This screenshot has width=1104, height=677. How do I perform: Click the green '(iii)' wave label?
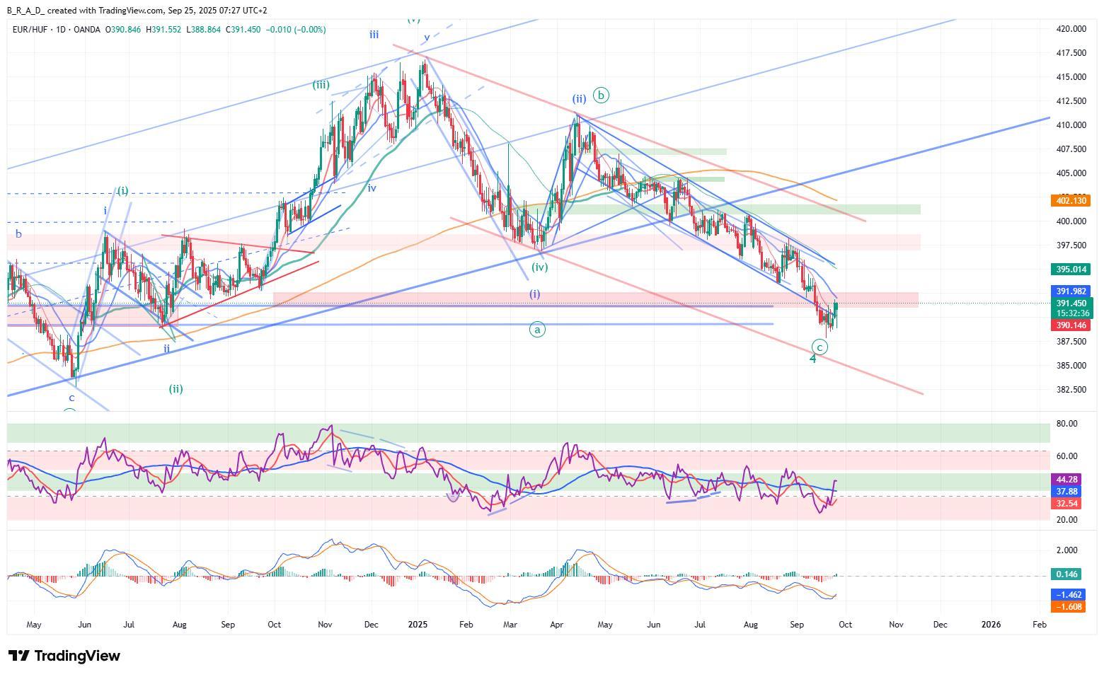[x=321, y=85]
